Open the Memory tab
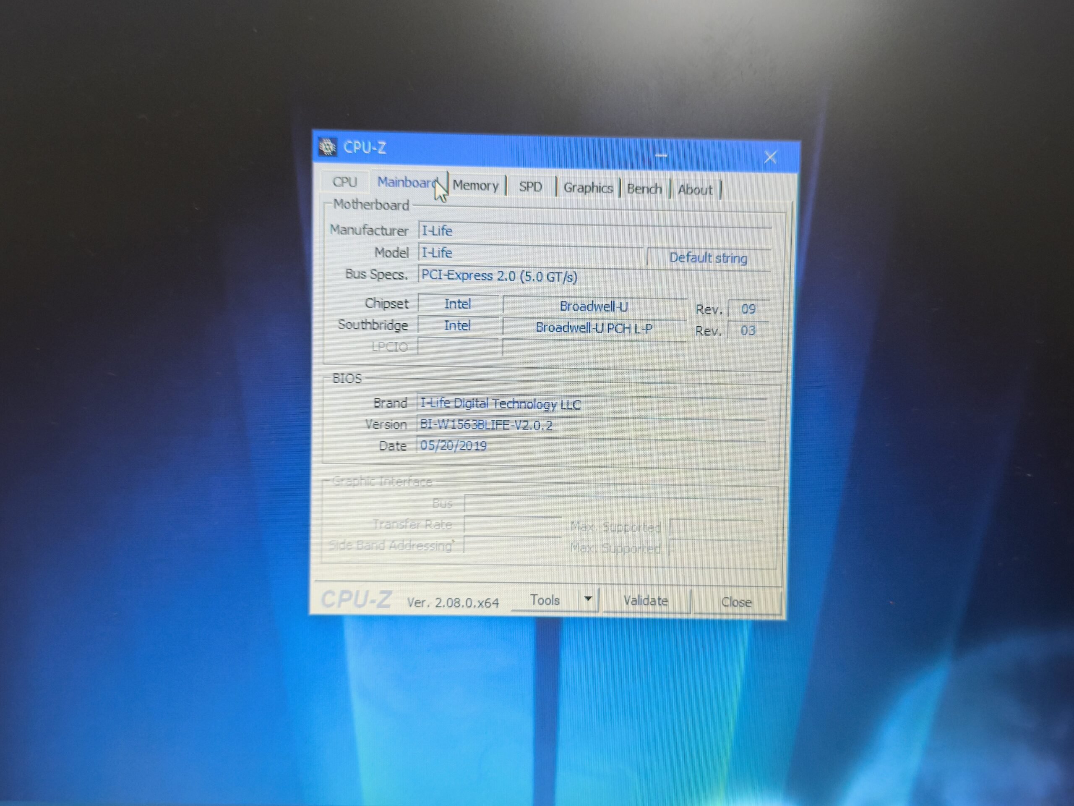Viewport: 1074px width, 806px height. 476,186
